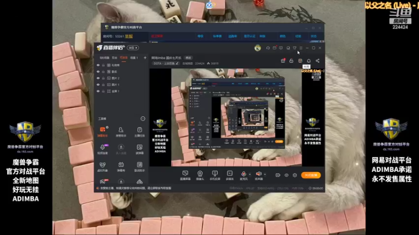Screen dimensions: 419x235
Task: Select the 图片 2 source row
Action: click(122, 78)
